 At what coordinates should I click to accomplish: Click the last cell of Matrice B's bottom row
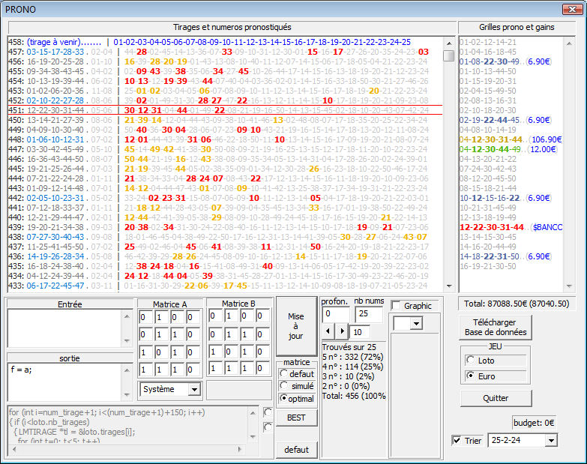[262, 368]
